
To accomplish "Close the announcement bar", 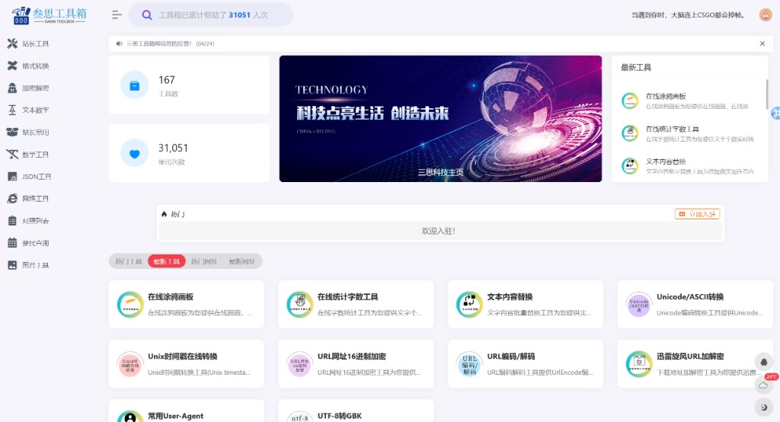I will pyautogui.click(x=762, y=43).
